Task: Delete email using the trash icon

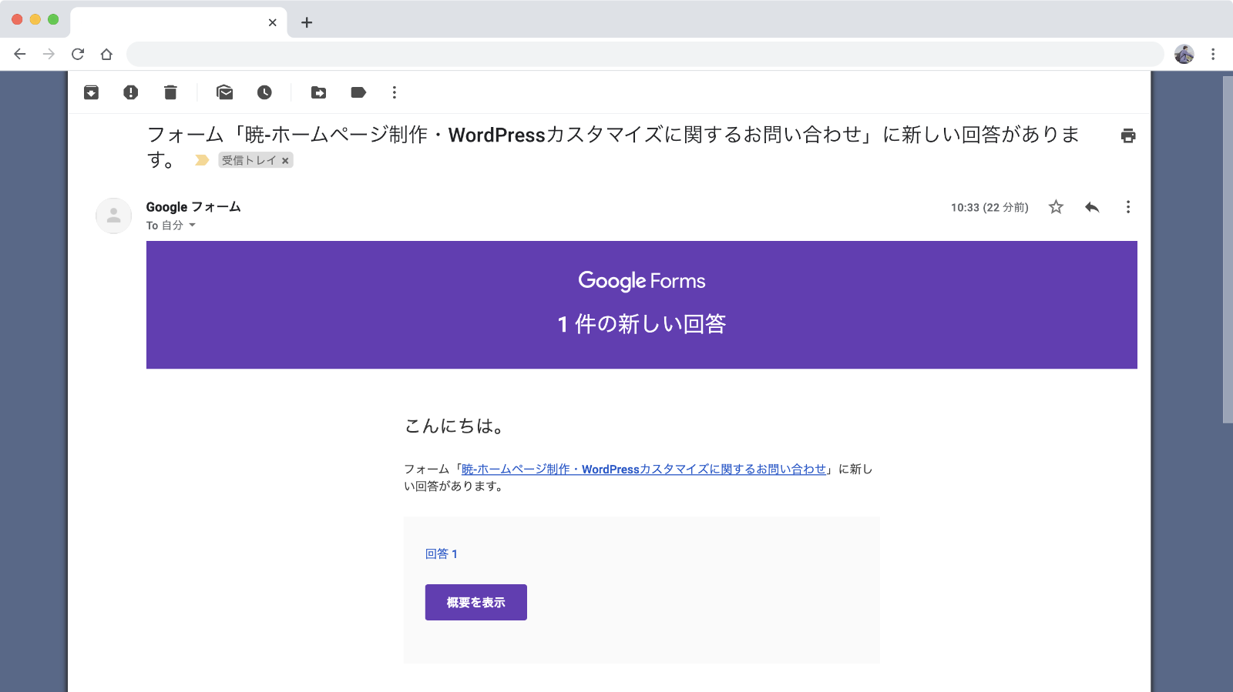Action: (x=170, y=92)
